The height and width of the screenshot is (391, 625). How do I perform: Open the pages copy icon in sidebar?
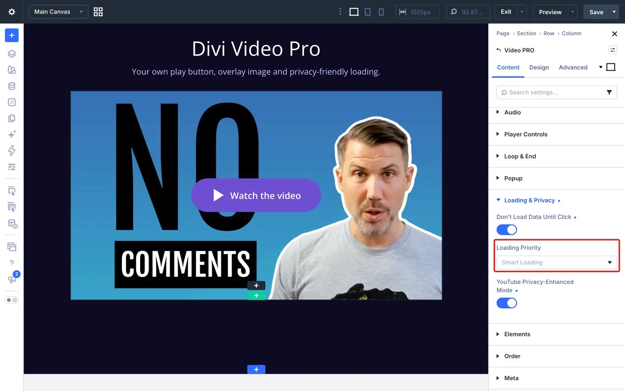tap(12, 118)
